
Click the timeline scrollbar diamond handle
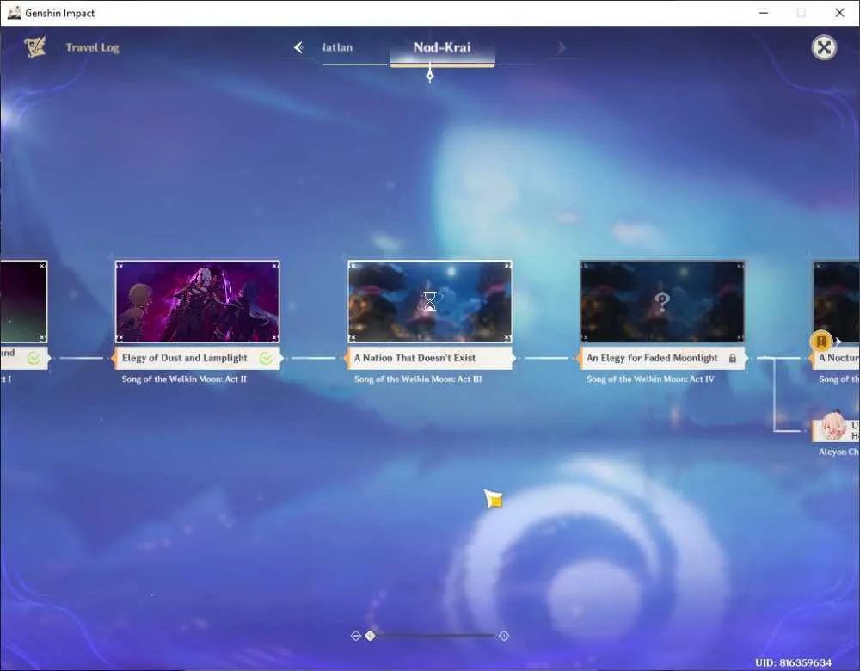[370, 636]
